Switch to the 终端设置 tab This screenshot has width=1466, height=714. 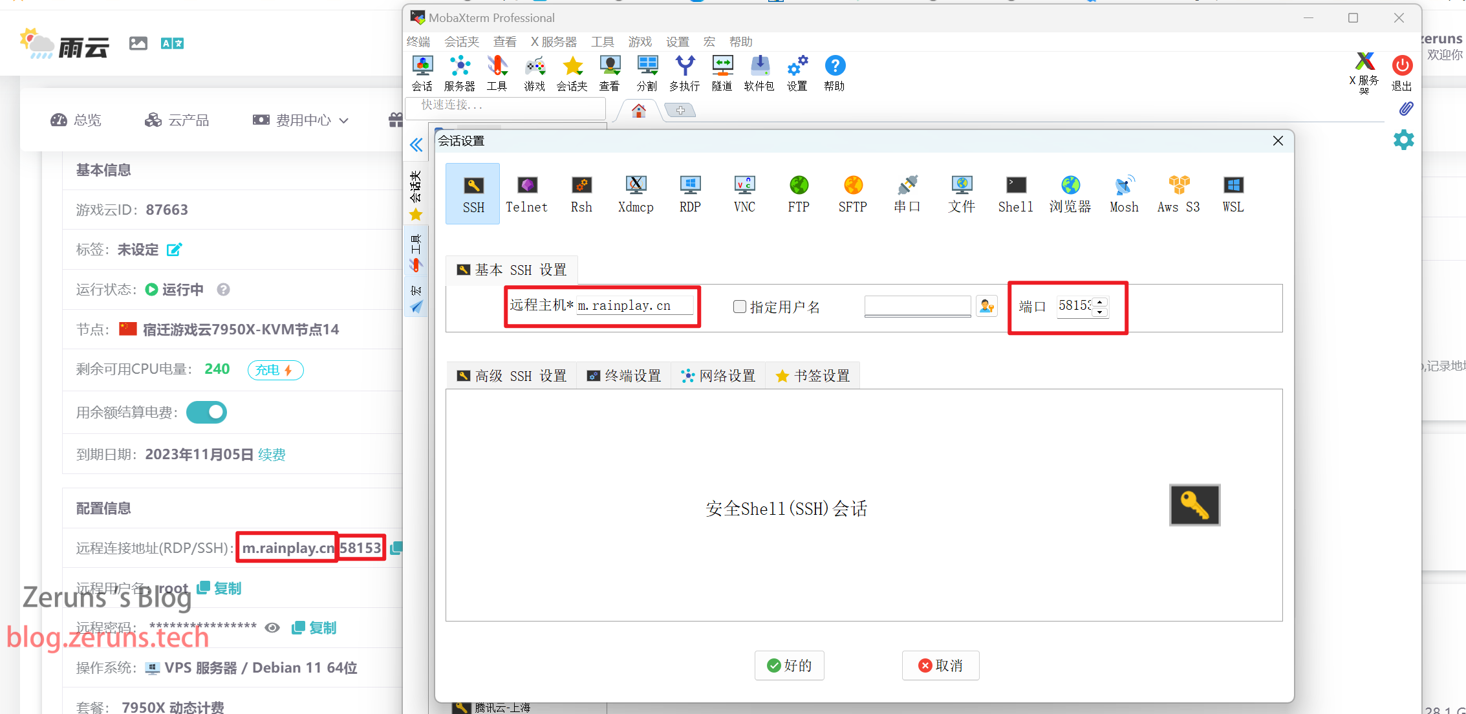point(624,376)
